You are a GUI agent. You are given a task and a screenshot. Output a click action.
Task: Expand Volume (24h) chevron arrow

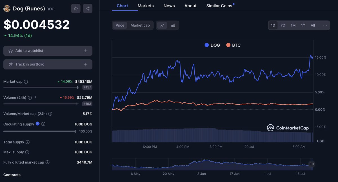click(x=35, y=97)
